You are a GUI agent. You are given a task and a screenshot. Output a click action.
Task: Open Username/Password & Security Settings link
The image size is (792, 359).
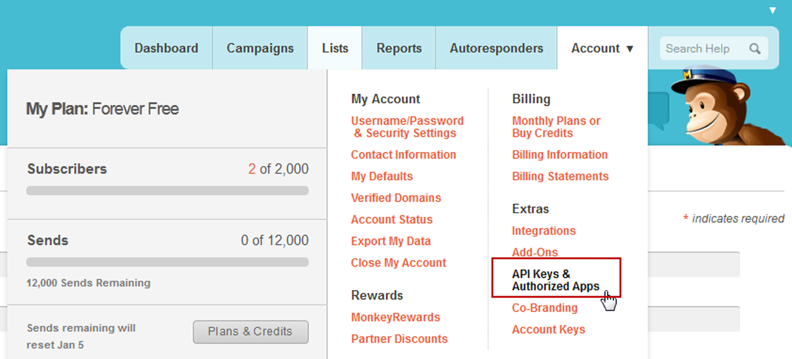407,127
